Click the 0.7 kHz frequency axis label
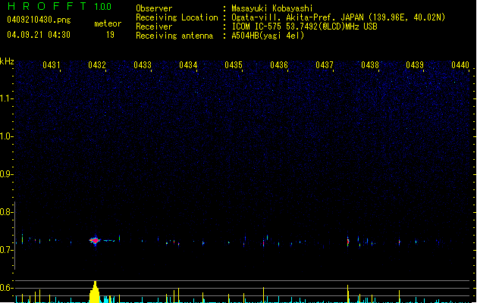 [6, 250]
